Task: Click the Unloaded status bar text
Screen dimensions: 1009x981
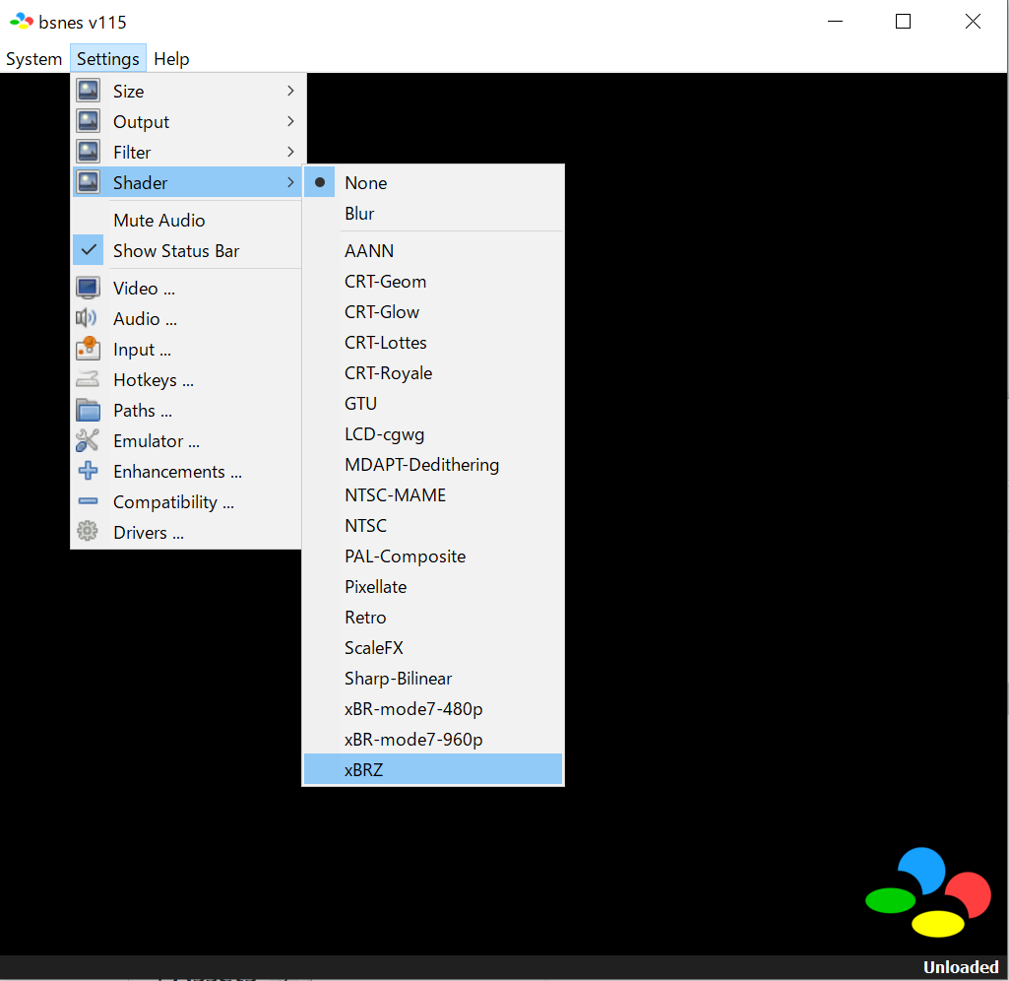Action: [x=961, y=967]
